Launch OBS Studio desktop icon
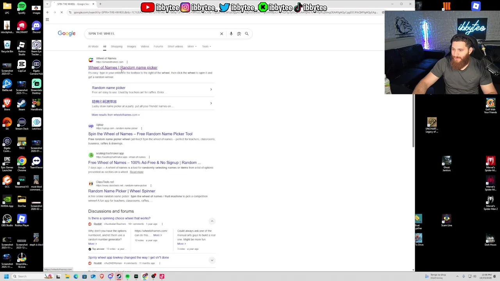The image size is (500, 281). pyautogui.click(x=7, y=220)
